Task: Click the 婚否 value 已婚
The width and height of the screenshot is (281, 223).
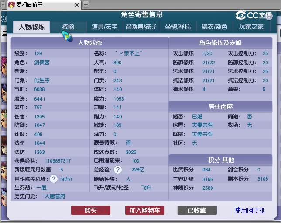Action: tap(197, 117)
